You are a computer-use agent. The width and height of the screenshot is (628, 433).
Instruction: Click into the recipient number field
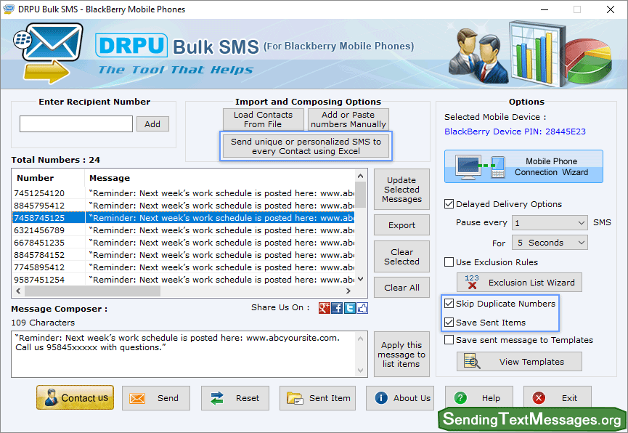pos(76,124)
